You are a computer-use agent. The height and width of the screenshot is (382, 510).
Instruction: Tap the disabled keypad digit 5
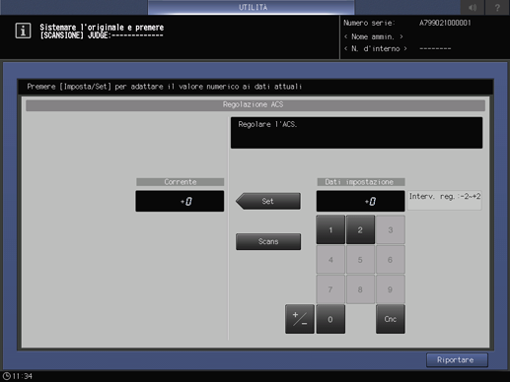coord(360,260)
